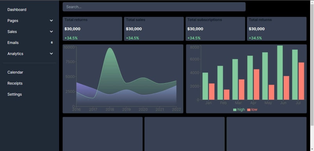Image resolution: width=314 pixels, height=151 pixels.
Task: Click the red Jul low bar
Action: [301, 81]
